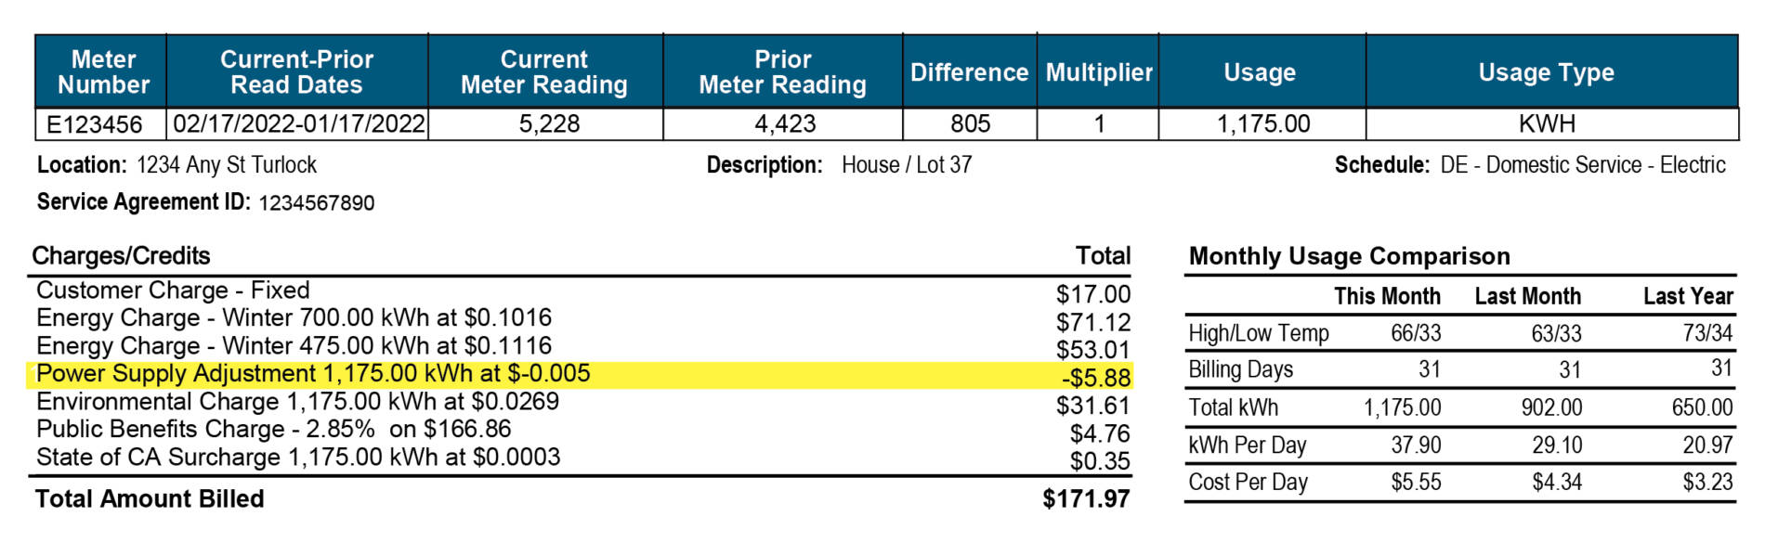
Task: Click the read dates 02/17/2022-01/17/2022 cell
Action: click(298, 124)
